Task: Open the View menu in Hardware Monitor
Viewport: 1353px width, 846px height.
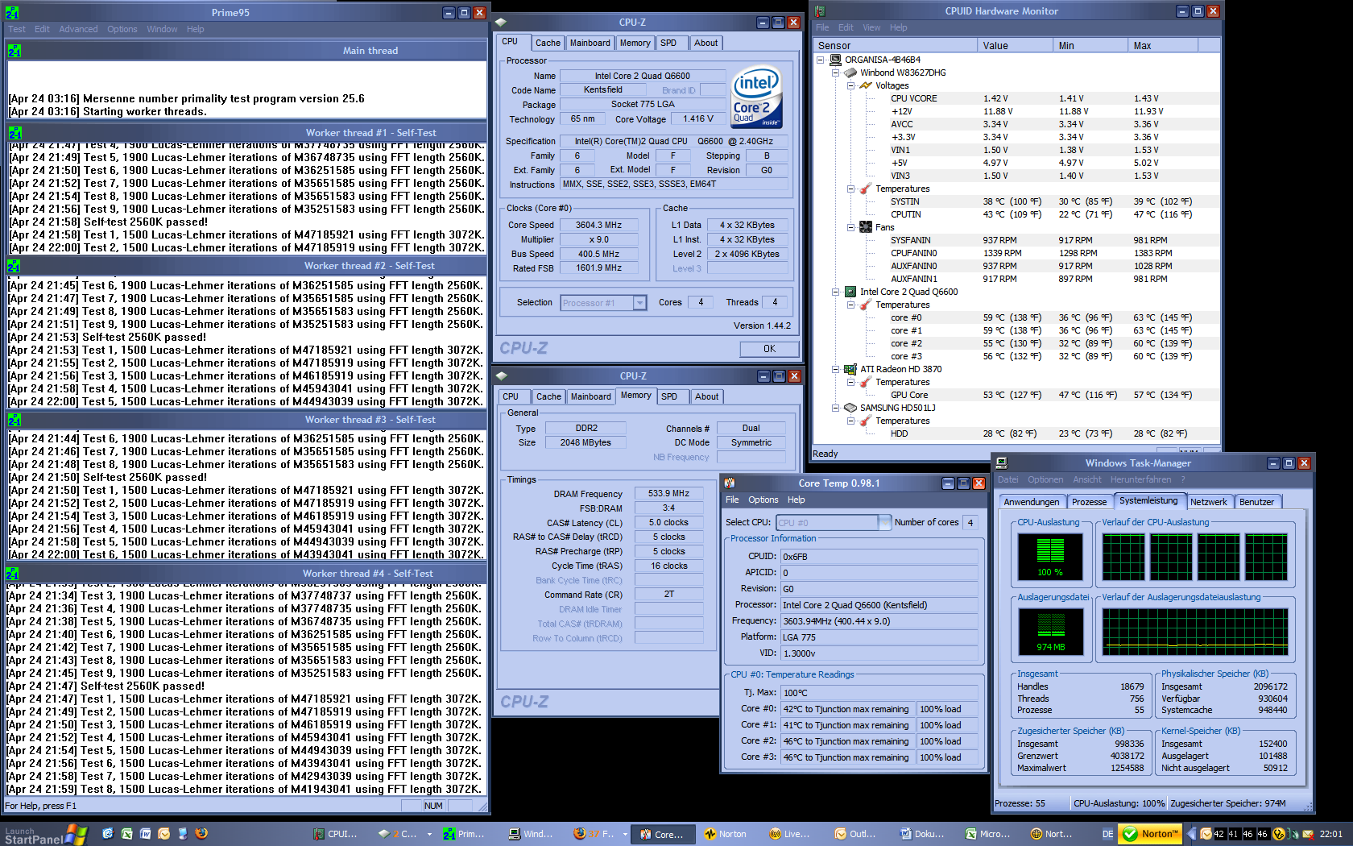Action: (x=871, y=27)
